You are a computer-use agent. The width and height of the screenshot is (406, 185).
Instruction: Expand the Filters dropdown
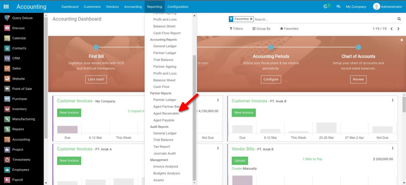(x=236, y=29)
